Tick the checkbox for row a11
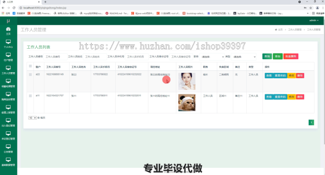This screenshot has width=325, height=175. [x=30, y=96]
